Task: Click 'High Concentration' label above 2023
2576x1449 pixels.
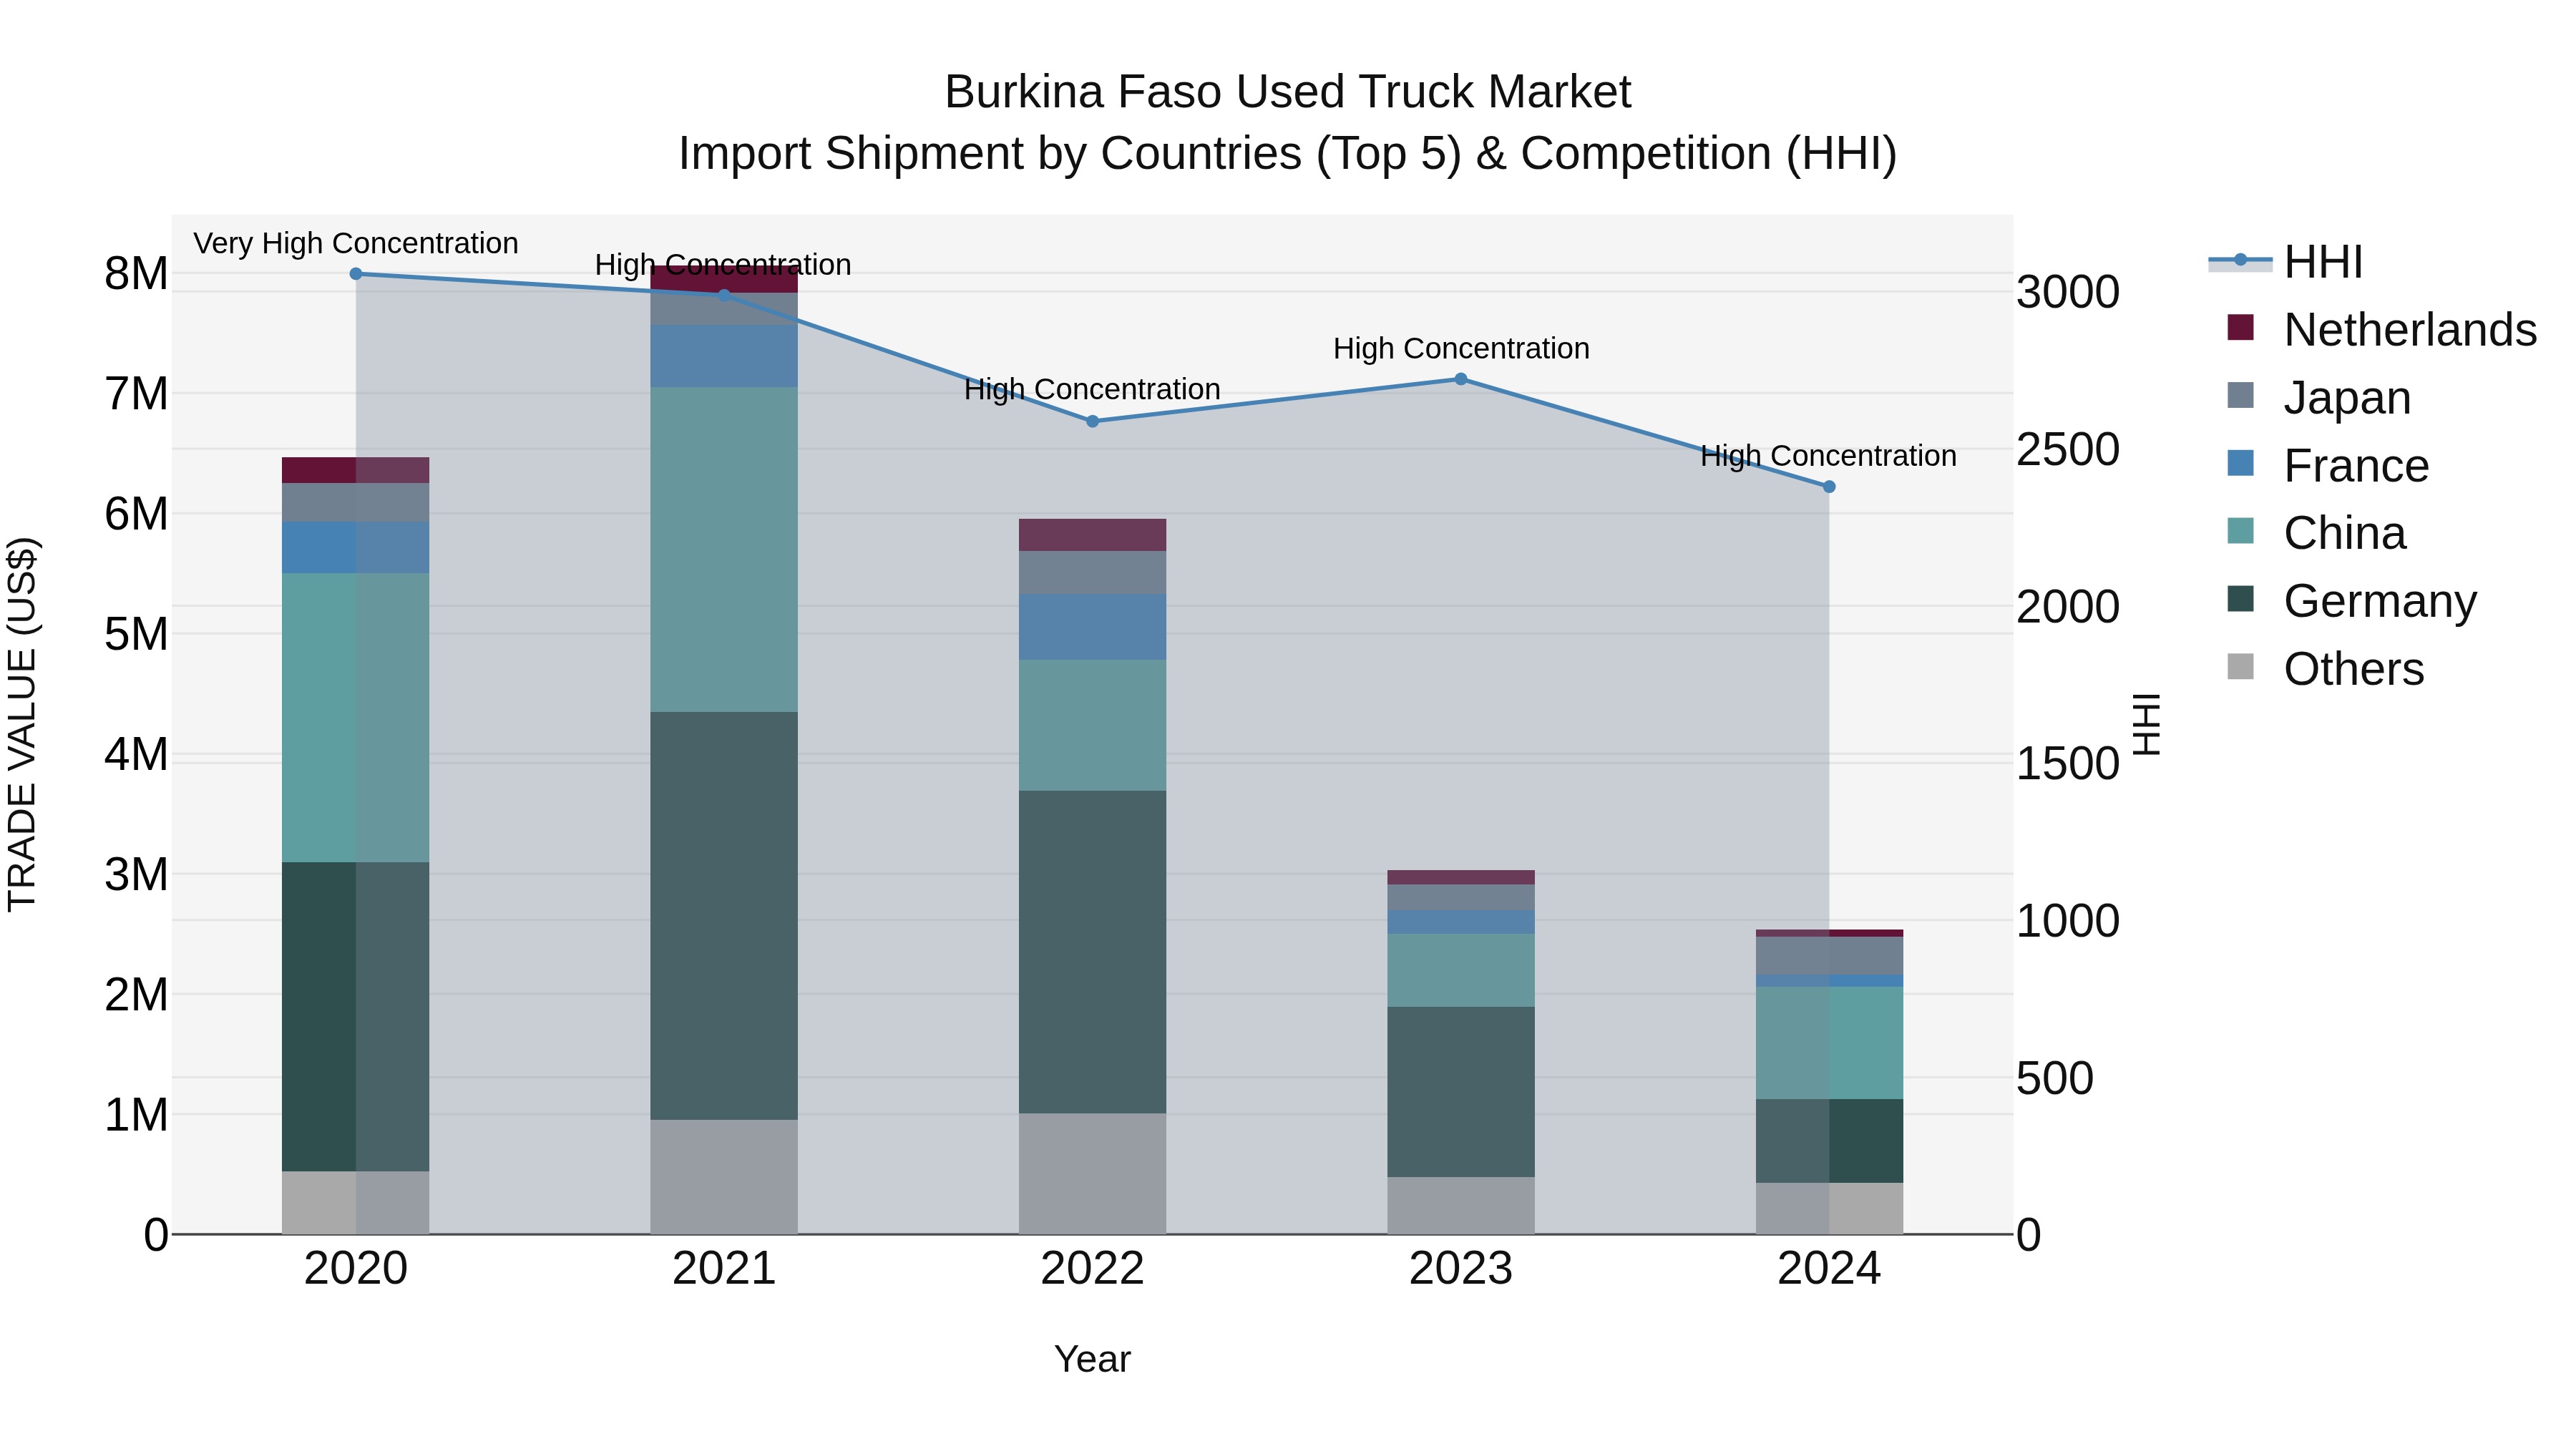Action: [x=1461, y=348]
